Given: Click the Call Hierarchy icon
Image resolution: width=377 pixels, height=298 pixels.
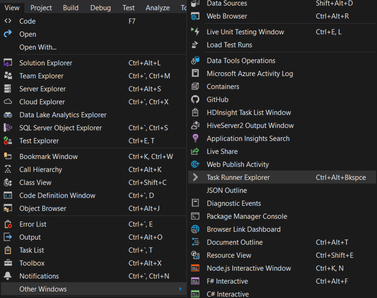Looking at the screenshot, I should [x=8, y=169].
